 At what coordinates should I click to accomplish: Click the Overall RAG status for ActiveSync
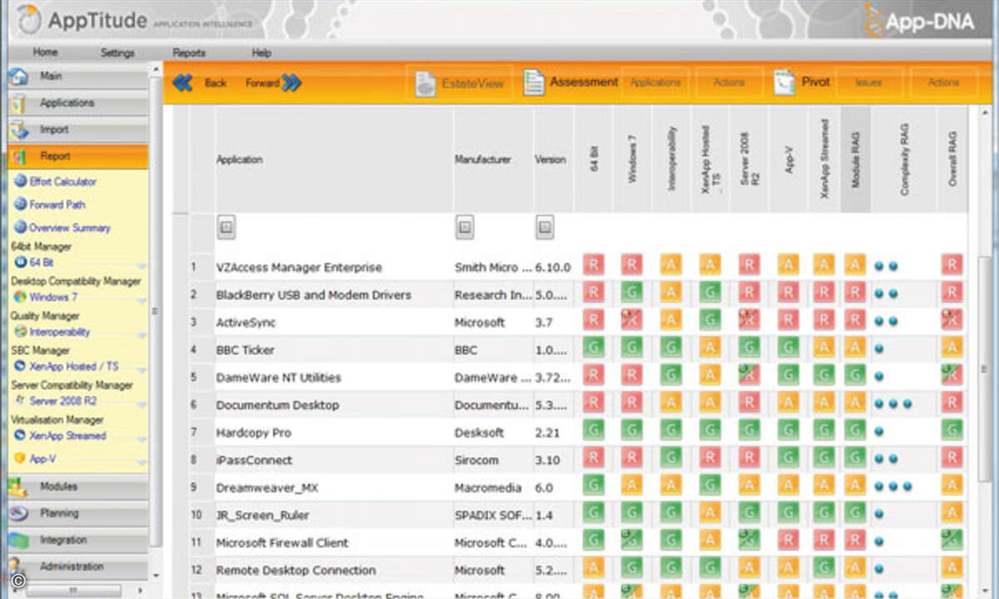pos(952,320)
